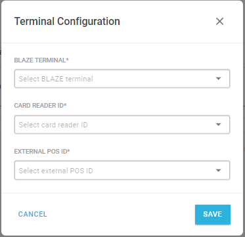
Task: Click the BLAZE terminal dropdown arrow
Action: 218,79
